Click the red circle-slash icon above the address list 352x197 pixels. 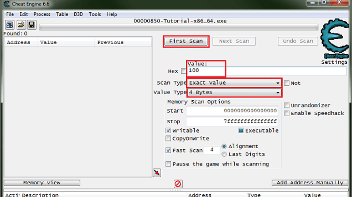pyautogui.click(x=177, y=183)
